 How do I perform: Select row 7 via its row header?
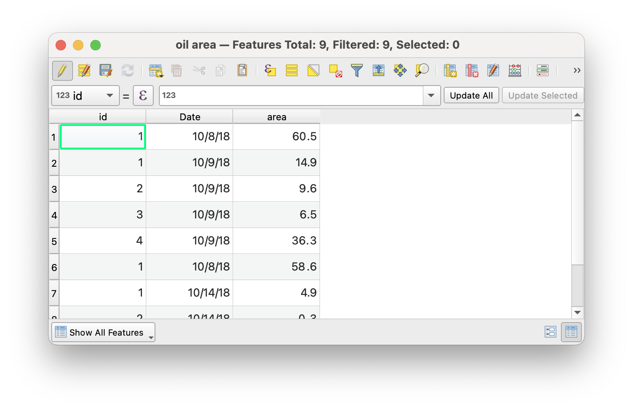click(54, 293)
